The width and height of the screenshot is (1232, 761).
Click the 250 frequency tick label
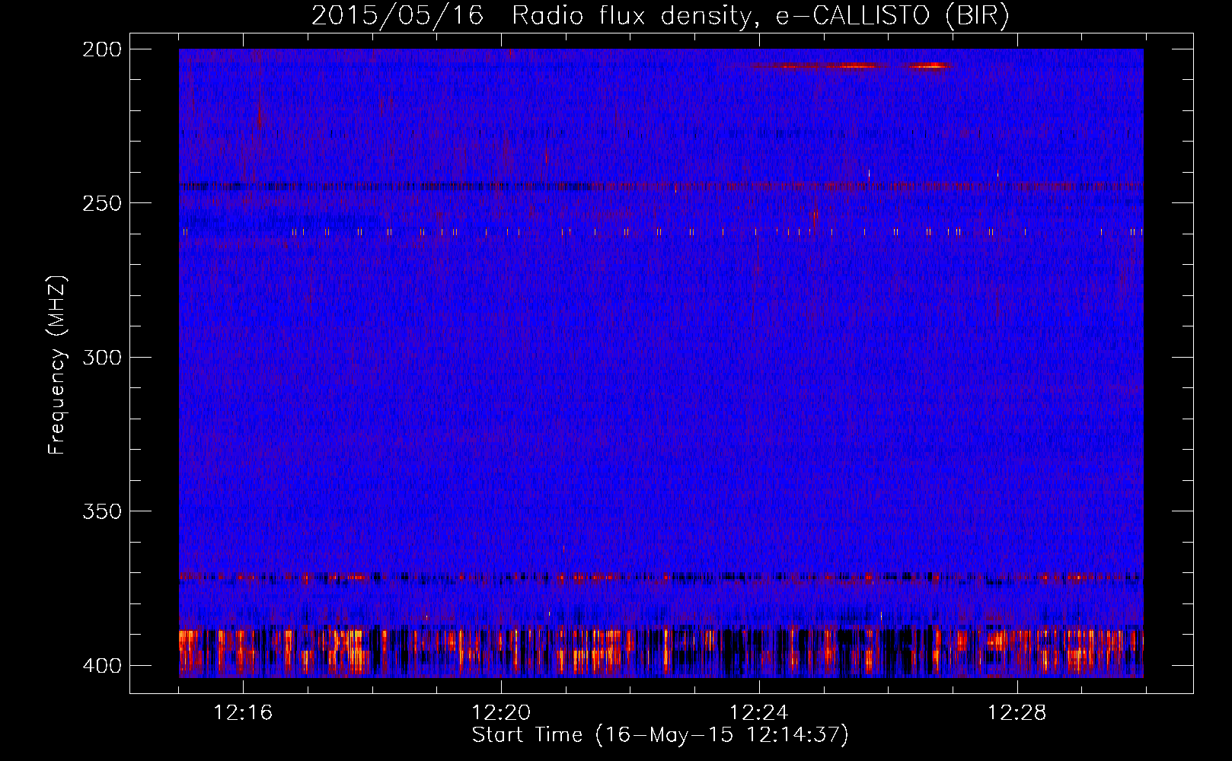[102, 203]
